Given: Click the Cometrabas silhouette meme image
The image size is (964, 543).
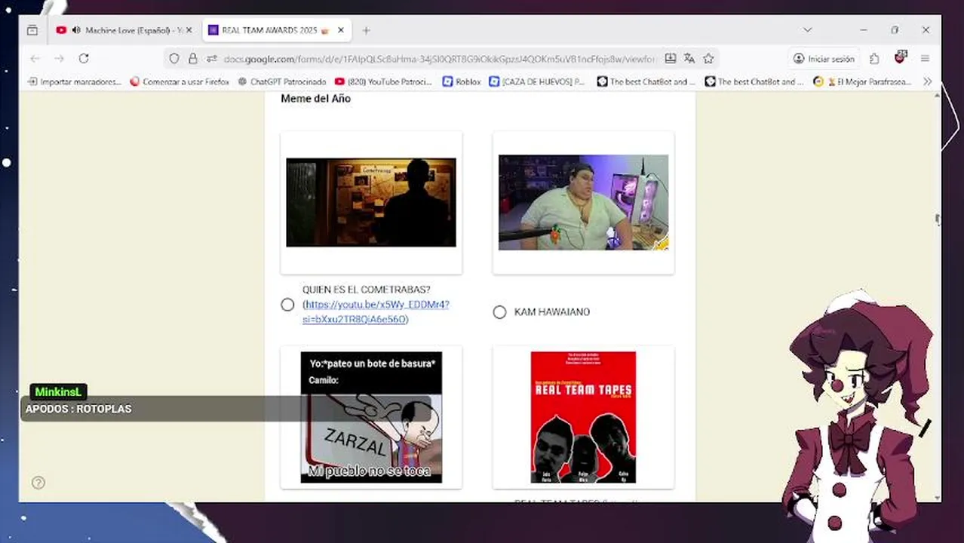Looking at the screenshot, I should click(371, 202).
